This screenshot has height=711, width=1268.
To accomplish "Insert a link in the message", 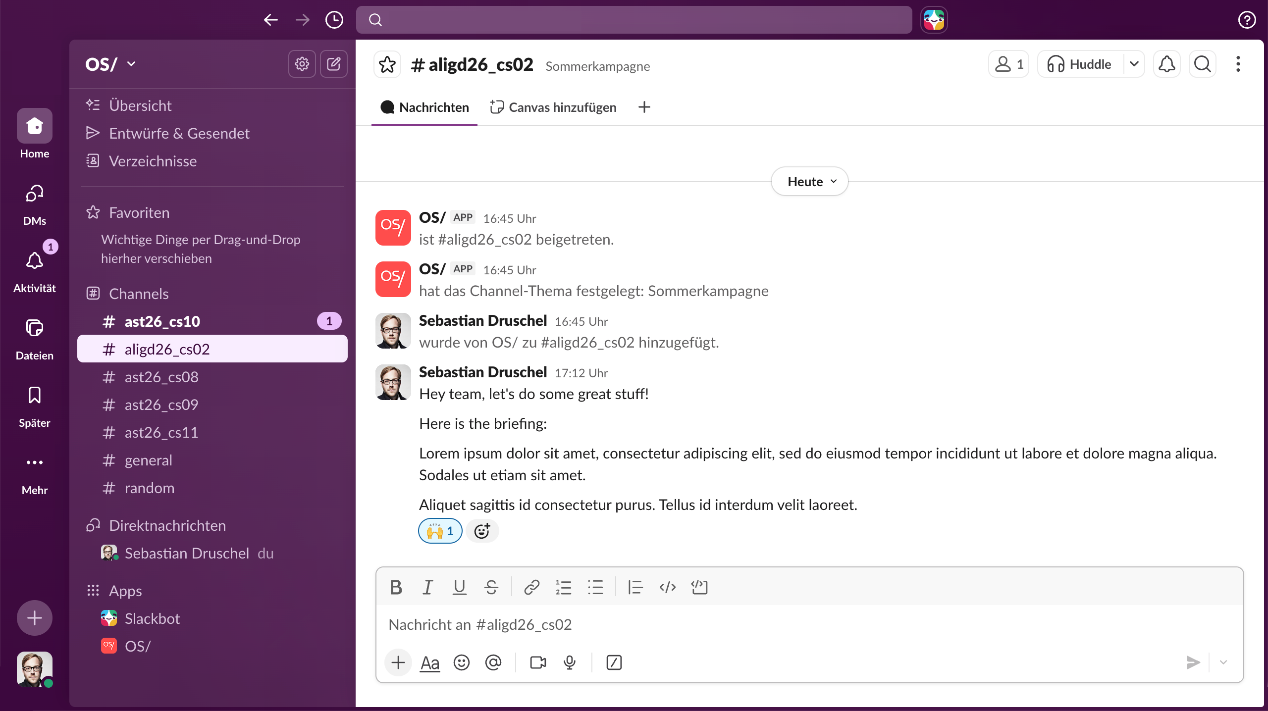I will click(531, 587).
